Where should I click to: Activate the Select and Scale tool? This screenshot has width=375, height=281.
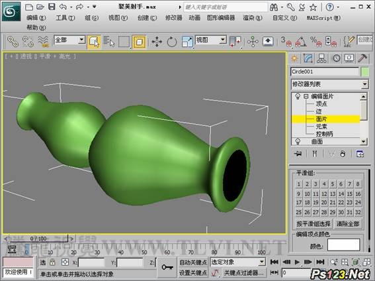tap(187, 42)
